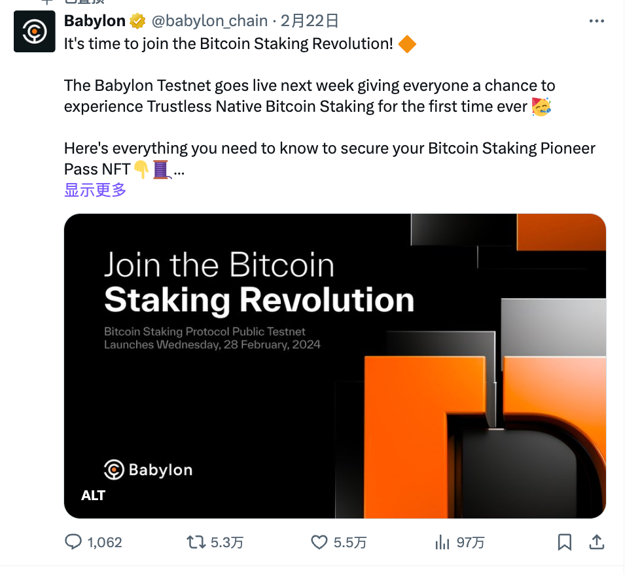Open share options via upload arrow icon
Image resolution: width=640 pixels, height=574 pixels.
[x=596, y=542]
